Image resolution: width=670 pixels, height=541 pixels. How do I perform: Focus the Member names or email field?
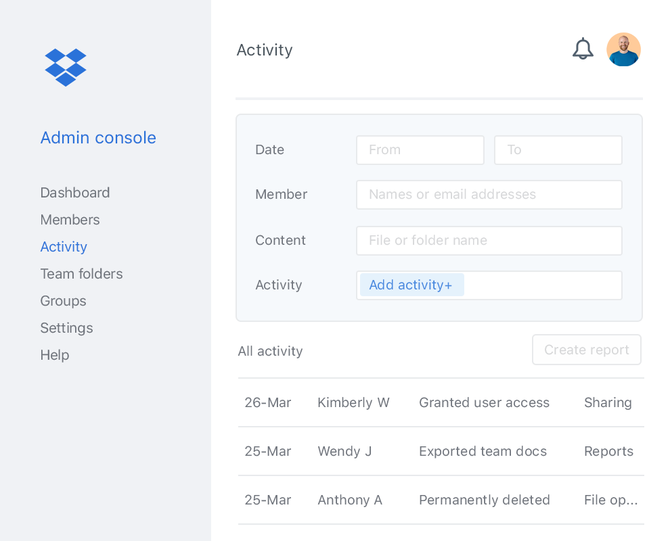pyautogui.click(x=489, y=195)
